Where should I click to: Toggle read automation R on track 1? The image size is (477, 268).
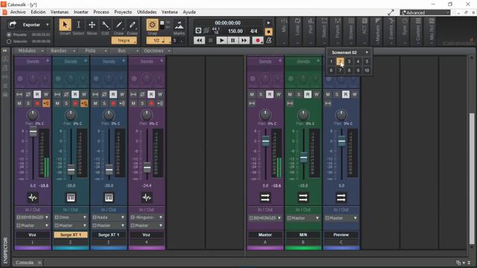[37, 95]
